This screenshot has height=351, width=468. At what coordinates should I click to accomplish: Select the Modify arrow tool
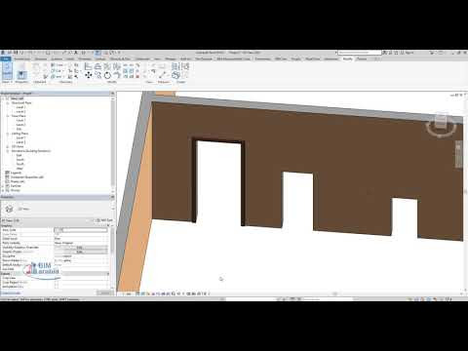[x=7, y=71]
